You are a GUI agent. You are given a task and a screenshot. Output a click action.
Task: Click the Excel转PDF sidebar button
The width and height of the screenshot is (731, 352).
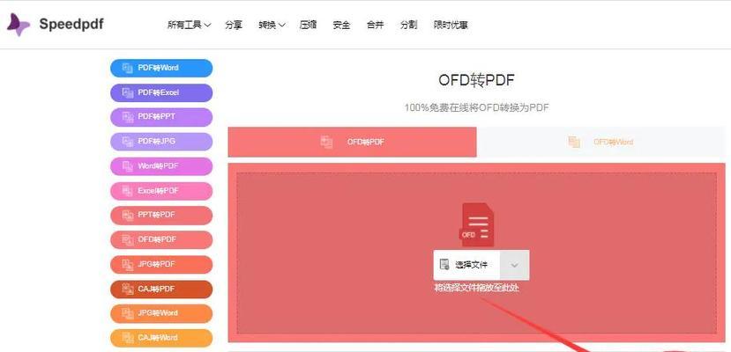(x=161, y=191)
